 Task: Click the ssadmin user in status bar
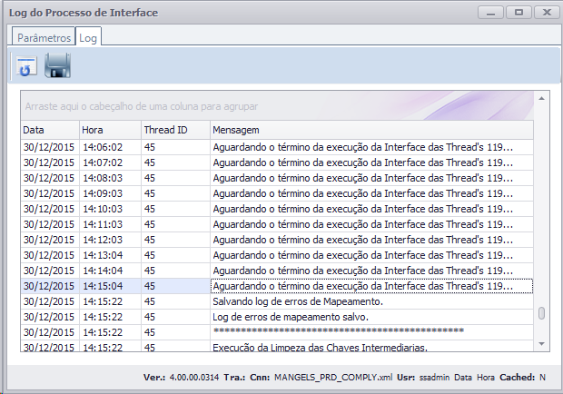[x=434, y=377]
